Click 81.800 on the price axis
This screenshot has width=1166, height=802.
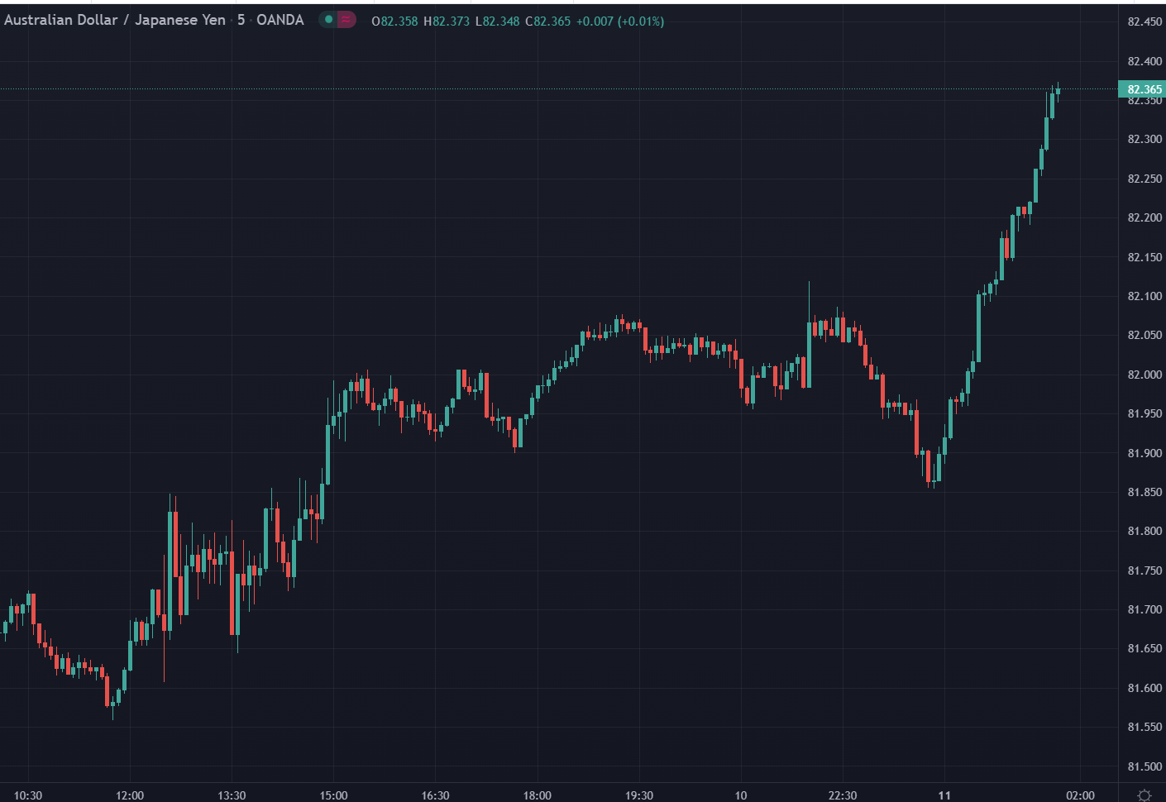tap(1144, 531)
